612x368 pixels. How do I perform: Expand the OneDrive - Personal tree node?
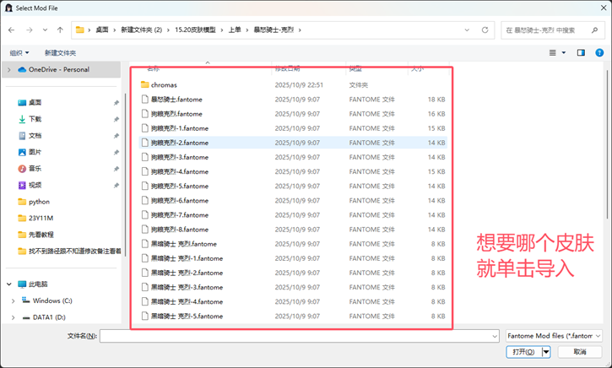9,70
